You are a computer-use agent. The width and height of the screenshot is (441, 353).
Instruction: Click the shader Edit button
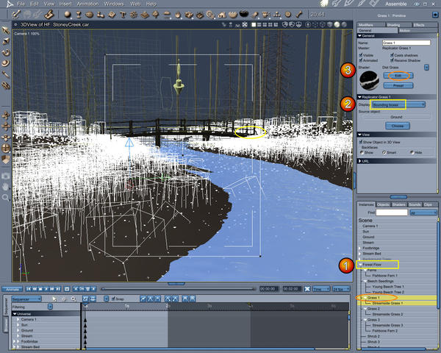(398, 76)
